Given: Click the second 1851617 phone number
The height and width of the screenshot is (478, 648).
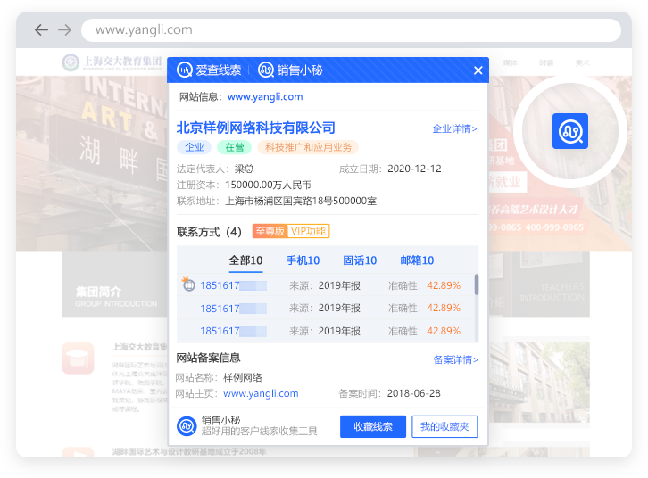Looking at the screenshot, I should pos(233,309).
